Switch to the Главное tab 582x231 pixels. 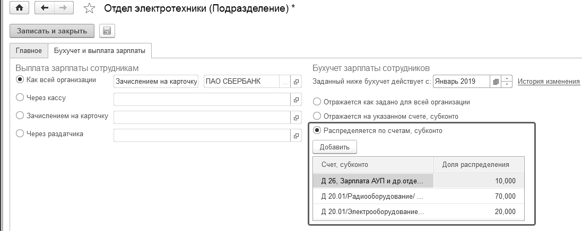29,50
